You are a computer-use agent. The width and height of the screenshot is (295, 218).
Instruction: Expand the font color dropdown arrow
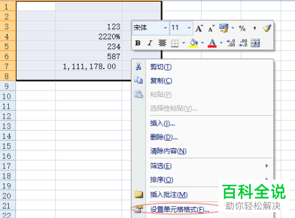221,43
